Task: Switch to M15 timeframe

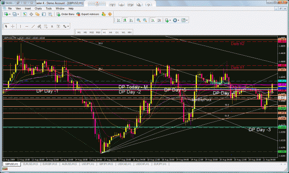Action: click(x=92, y=32)
